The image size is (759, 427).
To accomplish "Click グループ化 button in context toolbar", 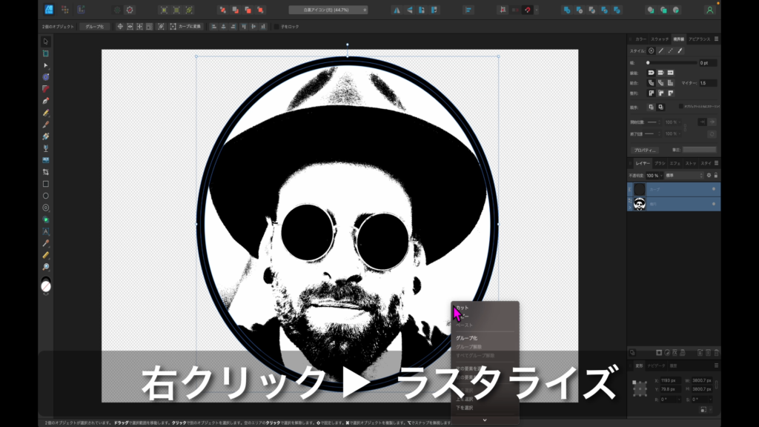I will click(94, 27).
